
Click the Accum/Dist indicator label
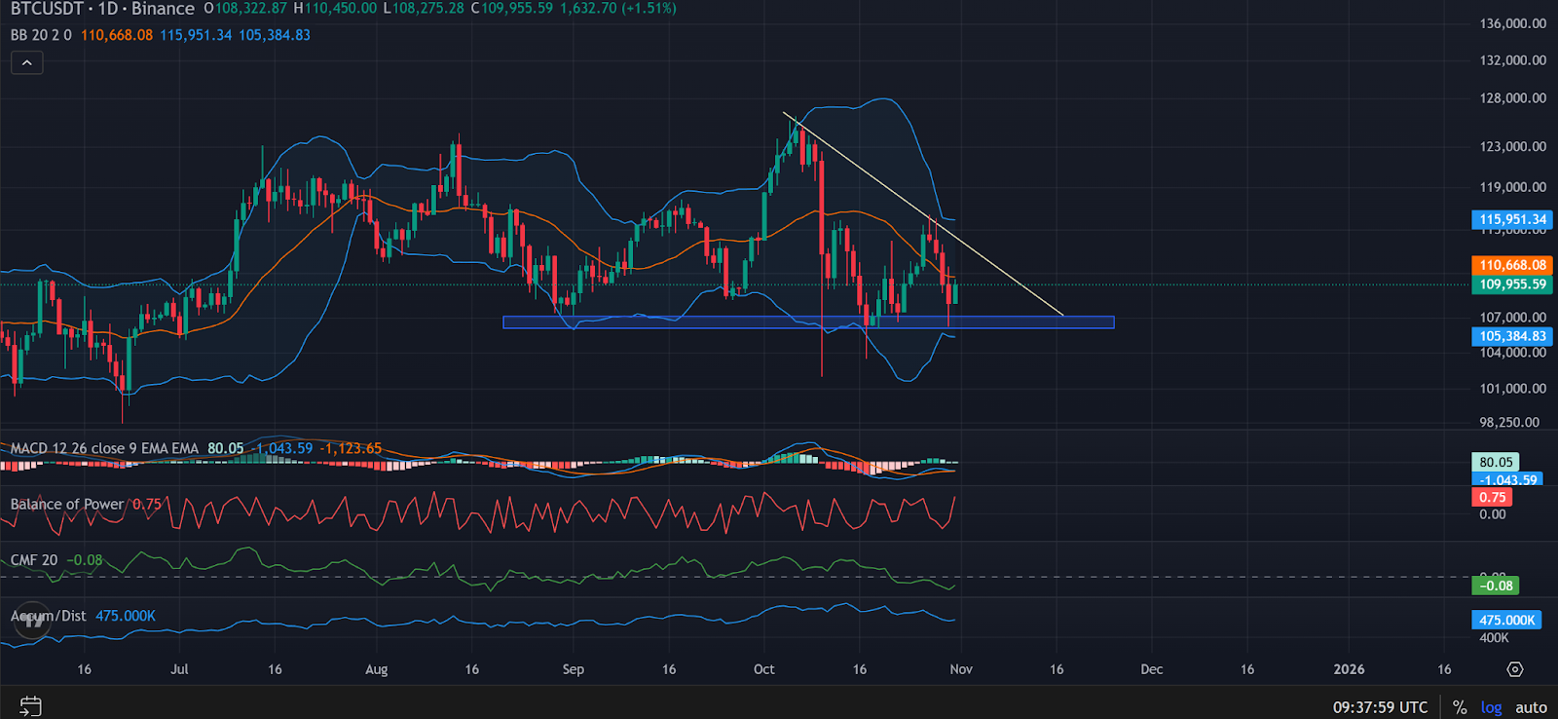coord(49,616)
